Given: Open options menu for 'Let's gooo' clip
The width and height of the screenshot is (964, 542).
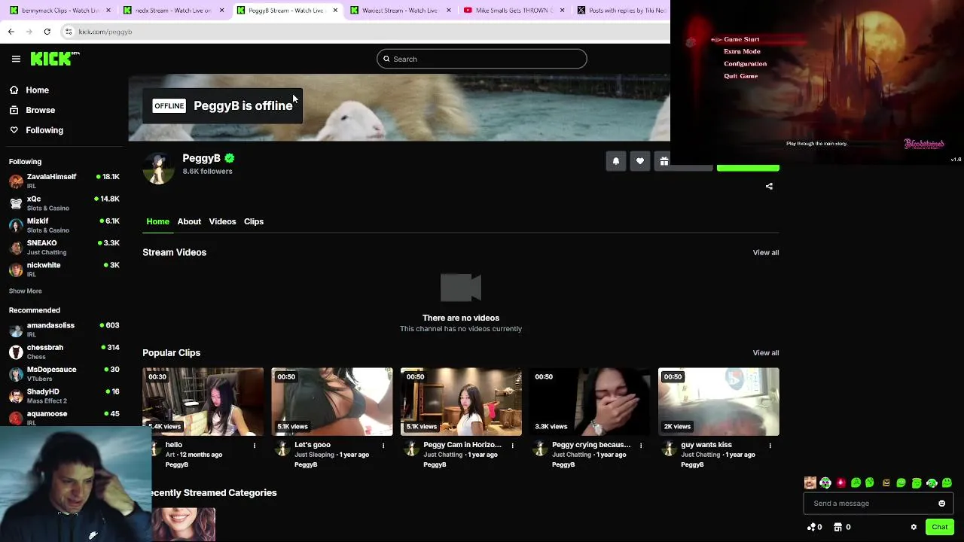Looking at the screenshot, I should (x=383, y=446).
